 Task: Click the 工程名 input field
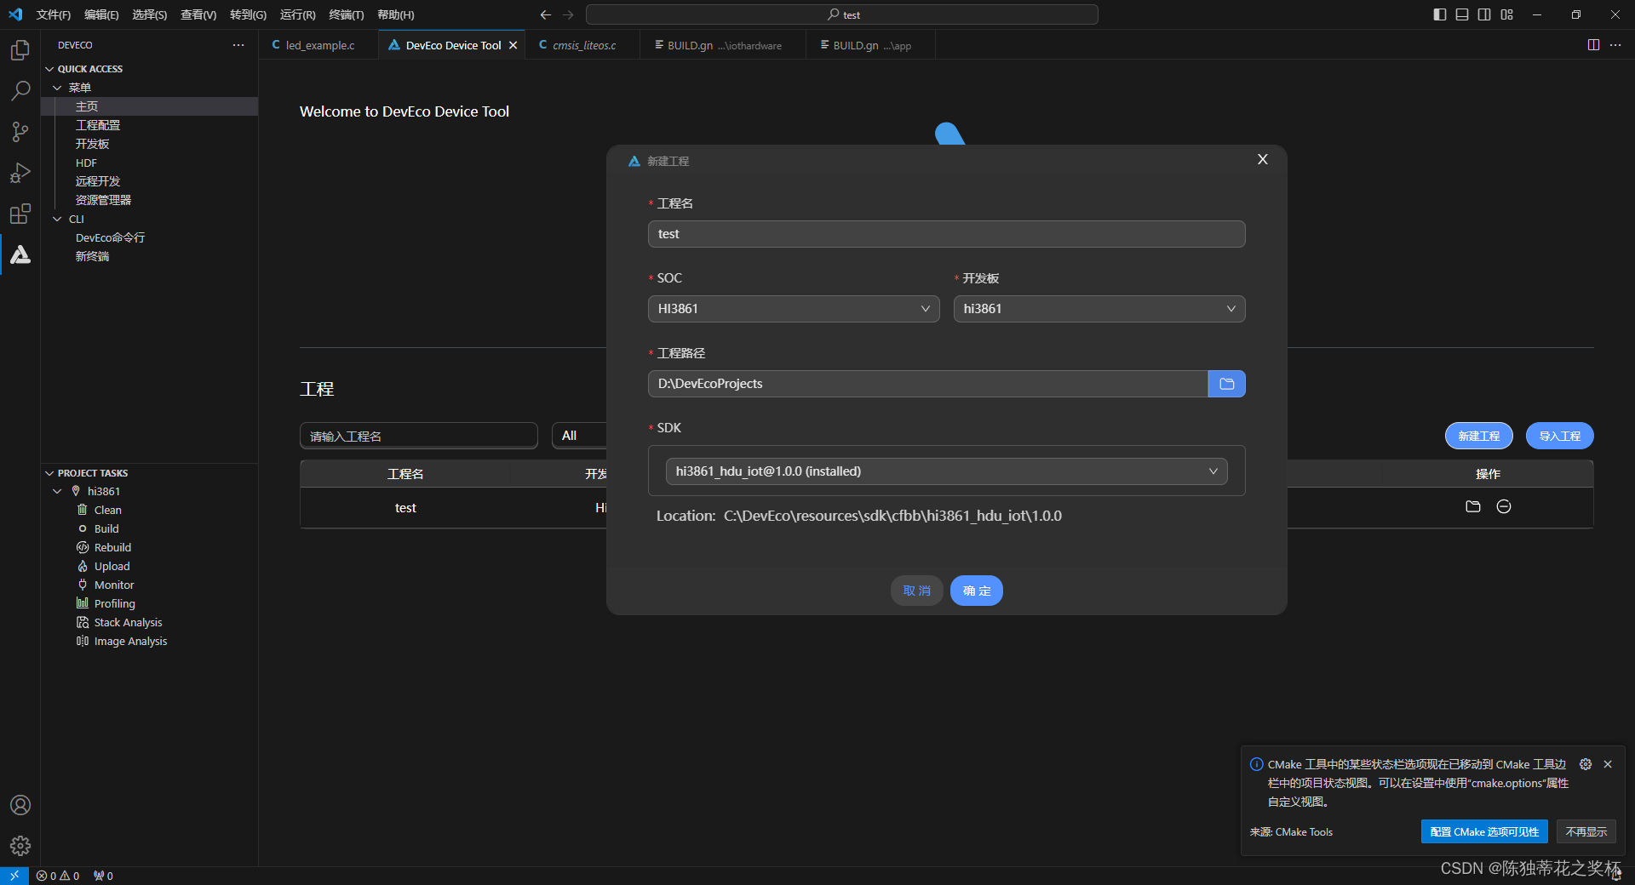coord(946,234)
